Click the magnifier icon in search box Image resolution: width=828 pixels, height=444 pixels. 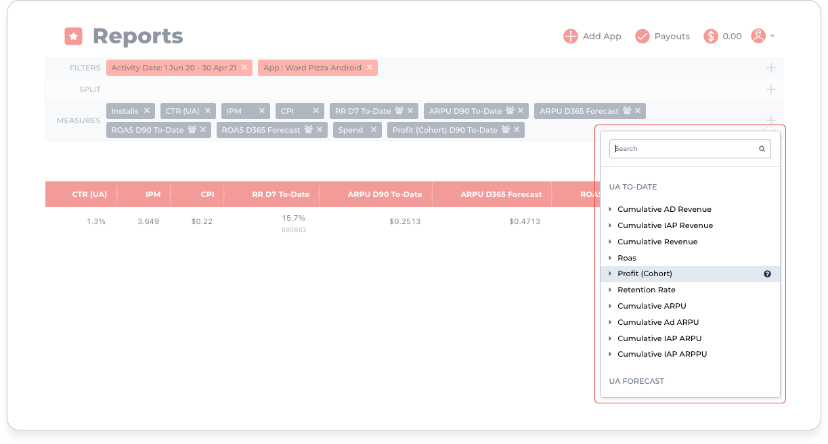(x=762, y=149)
